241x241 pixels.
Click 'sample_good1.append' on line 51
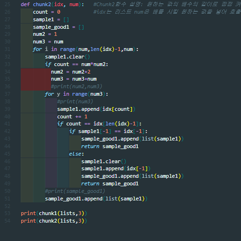coord(74,199)
